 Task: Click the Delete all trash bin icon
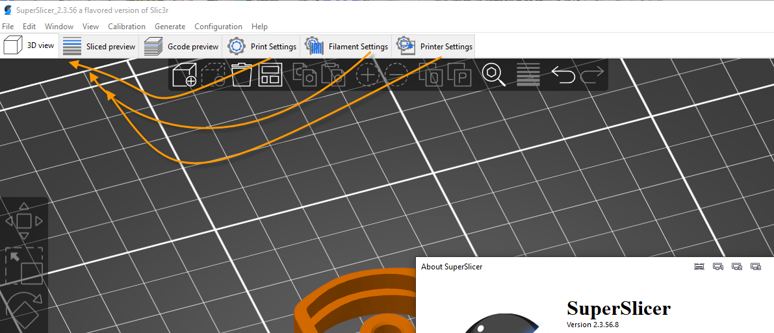click(x=242, y=75)
